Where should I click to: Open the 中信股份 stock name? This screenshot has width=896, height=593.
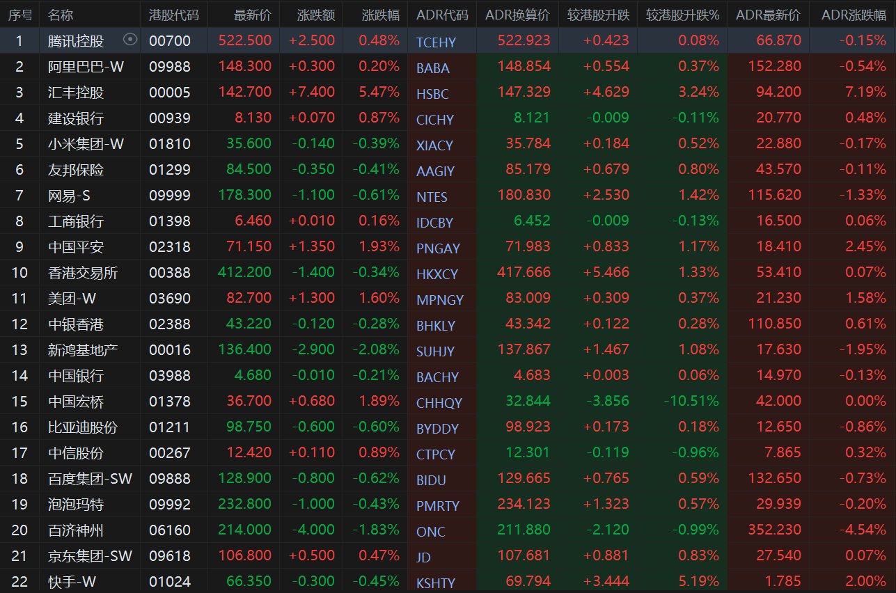[76, 453]
